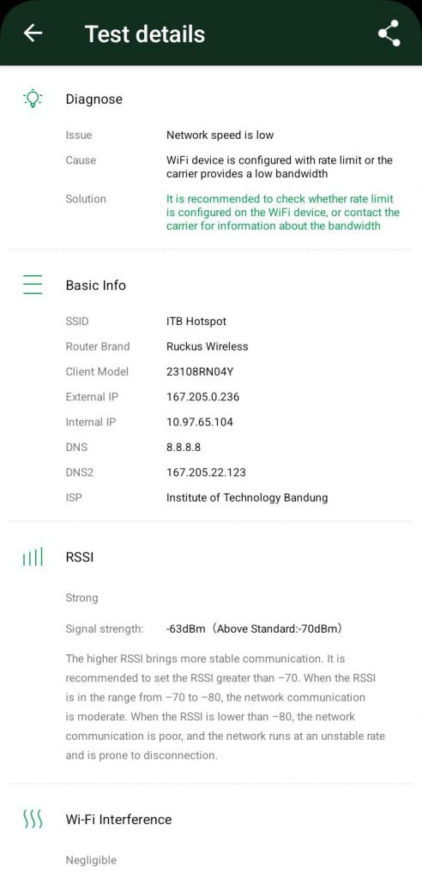Click the RSSI signal bars icon
Image resolution: width=422 pixels, height=878 pixels.
33,557
